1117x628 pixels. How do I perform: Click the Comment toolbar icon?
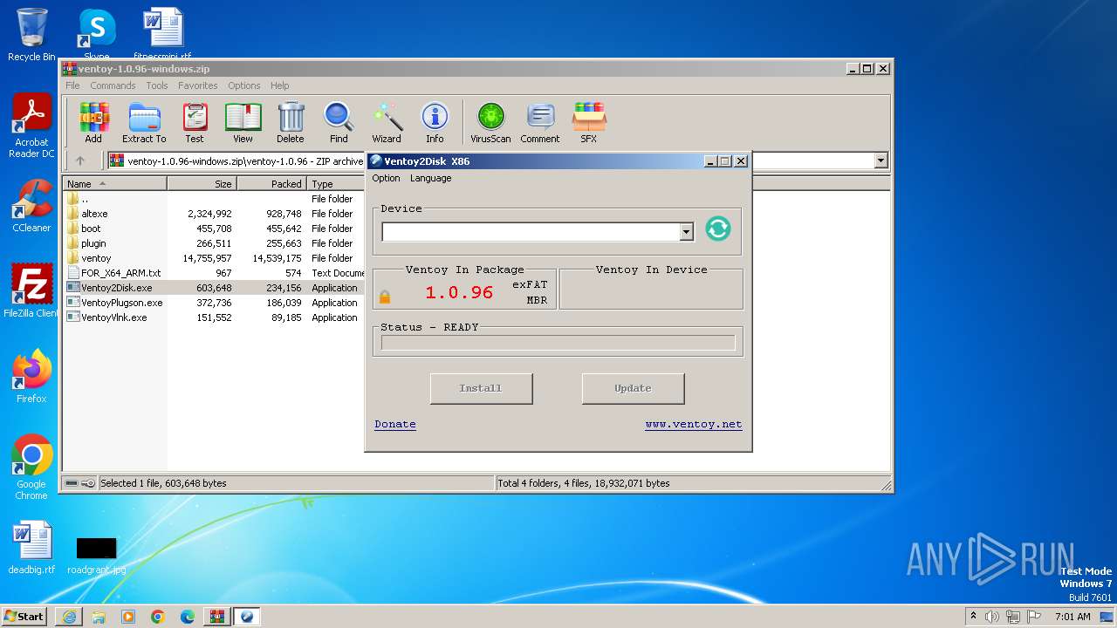tap(540, 123)
